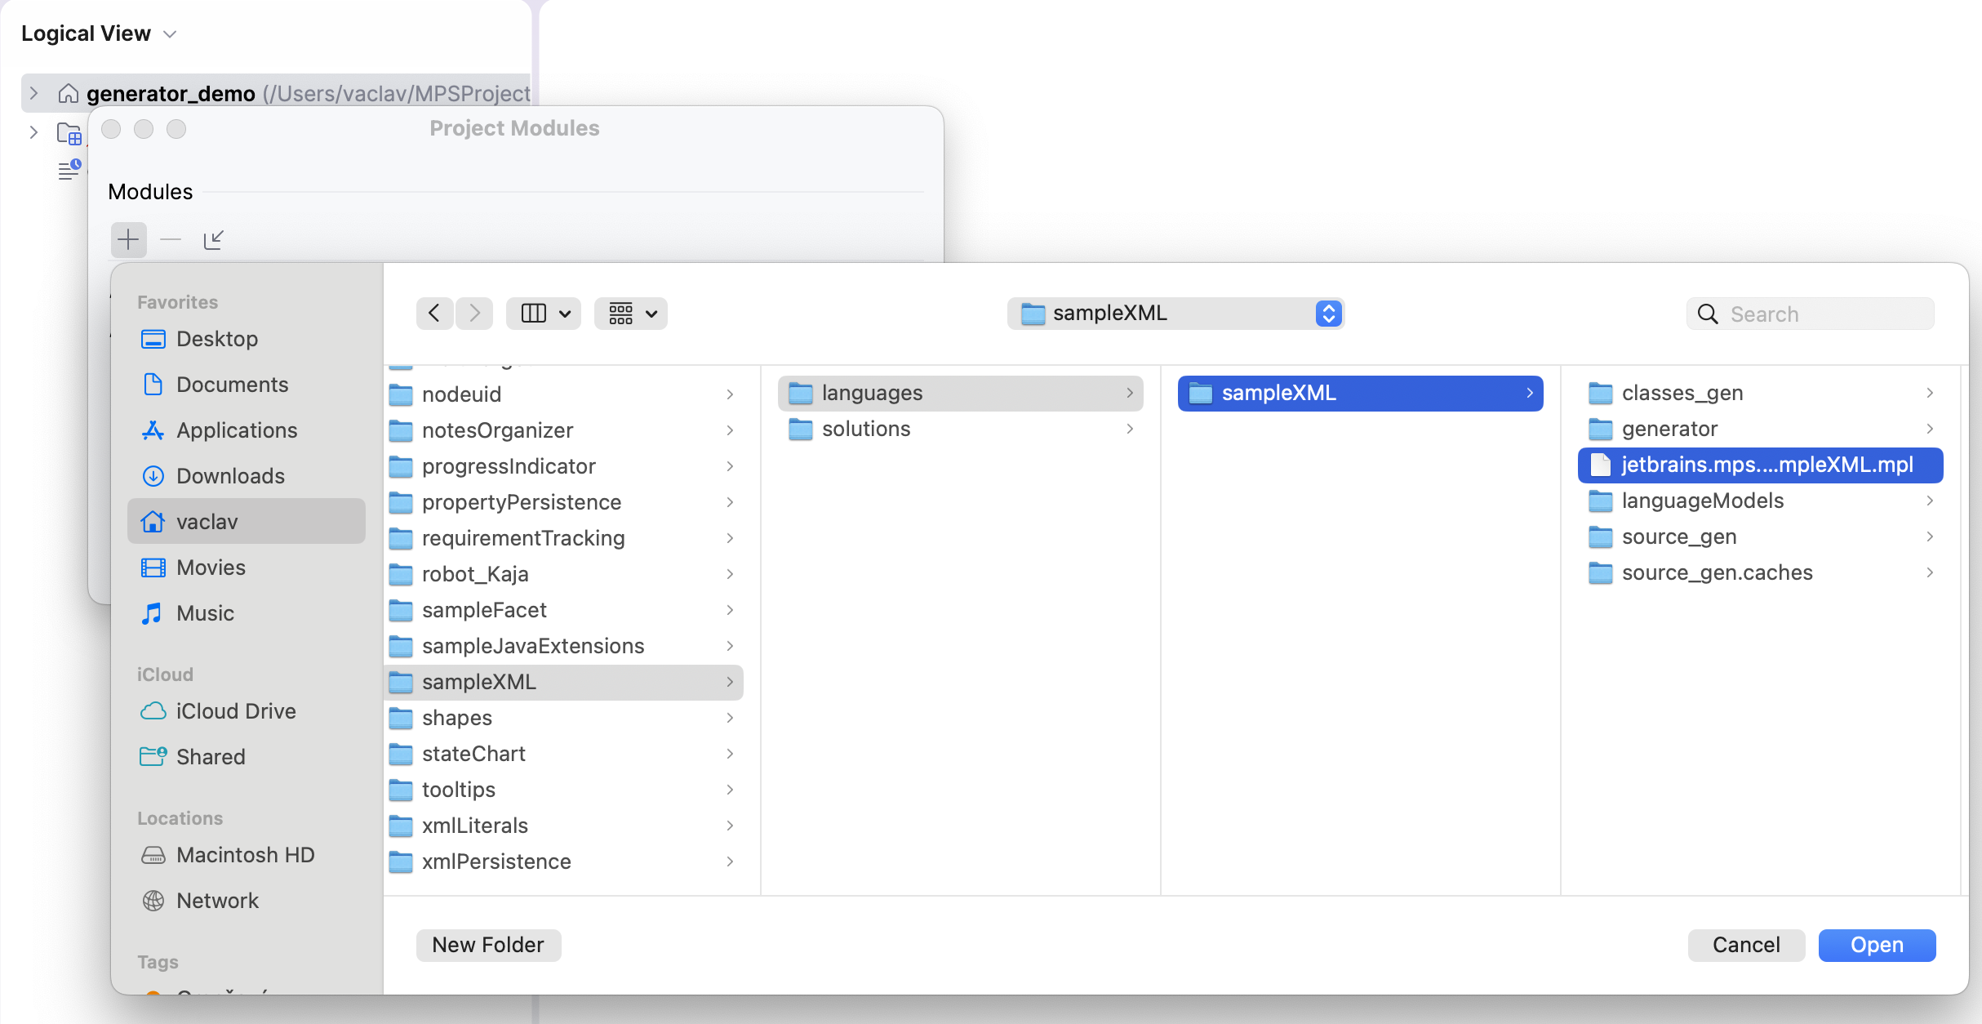Open the column view switcher
Screen dimensions: 1982x1024
coord(544,314)
